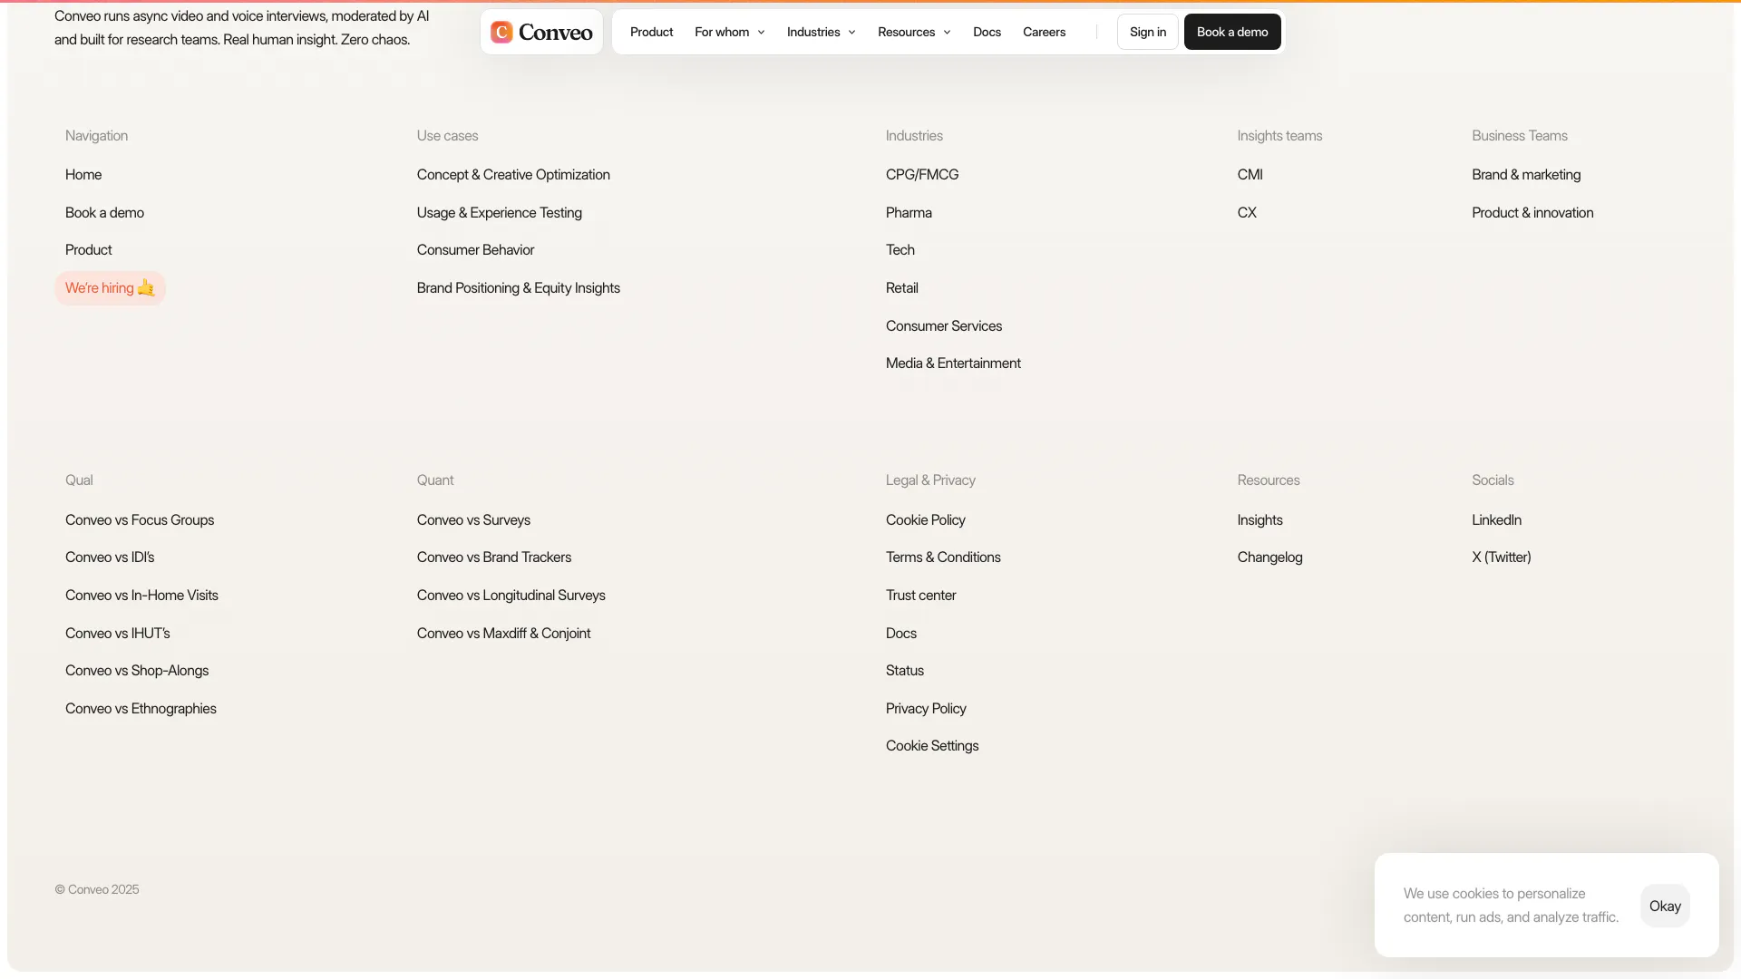Go to the CPG/FMCG industry page
Viewport: 1741px width, 979px height.
921,175
